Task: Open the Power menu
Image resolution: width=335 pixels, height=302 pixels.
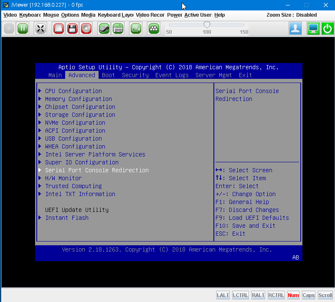Action: point(175,15)
